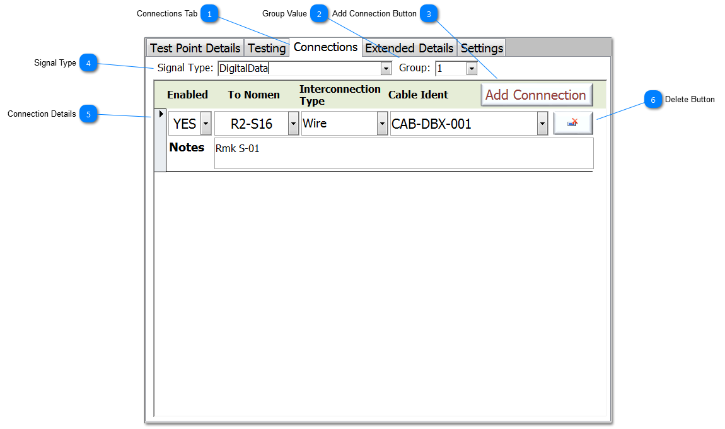Expand the Group dropdown list
The image size is (725, 429).
tap(472, 69)
